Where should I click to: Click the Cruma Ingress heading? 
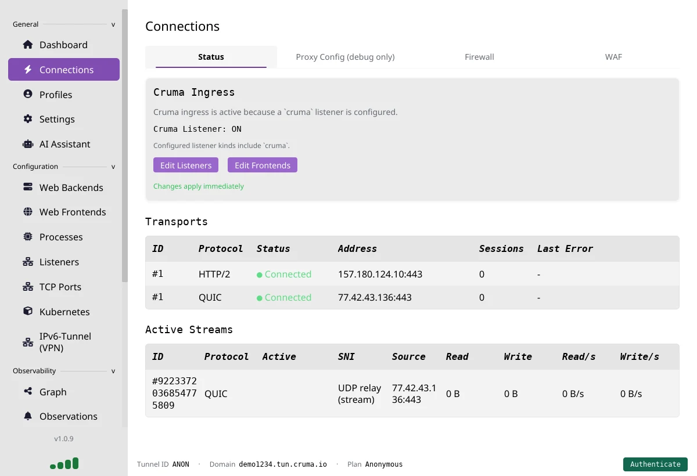tap(194, 92)
